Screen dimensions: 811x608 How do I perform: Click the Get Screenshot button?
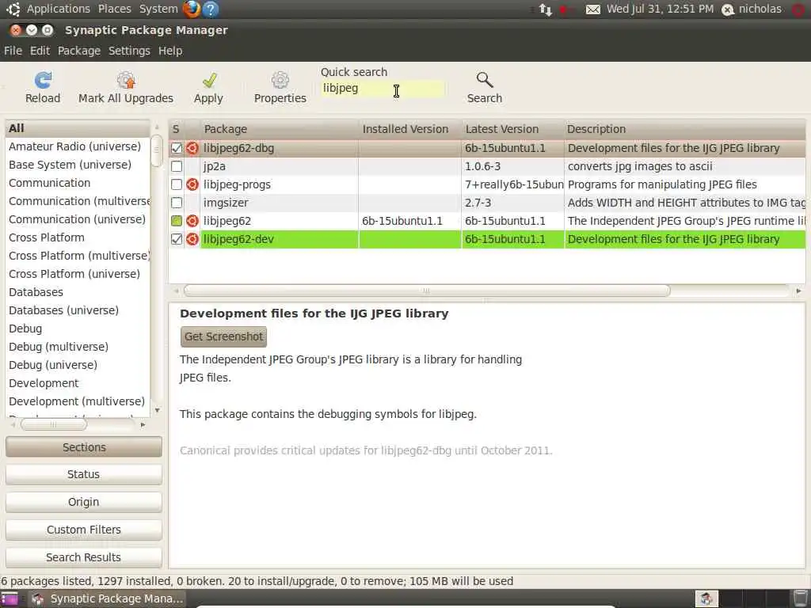click(x=223, y=336)
